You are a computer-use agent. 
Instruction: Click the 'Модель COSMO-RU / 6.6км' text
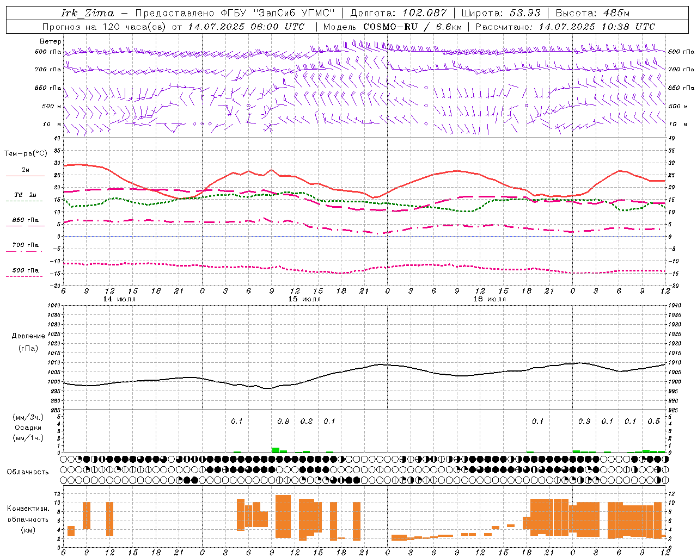pos(393,27)
